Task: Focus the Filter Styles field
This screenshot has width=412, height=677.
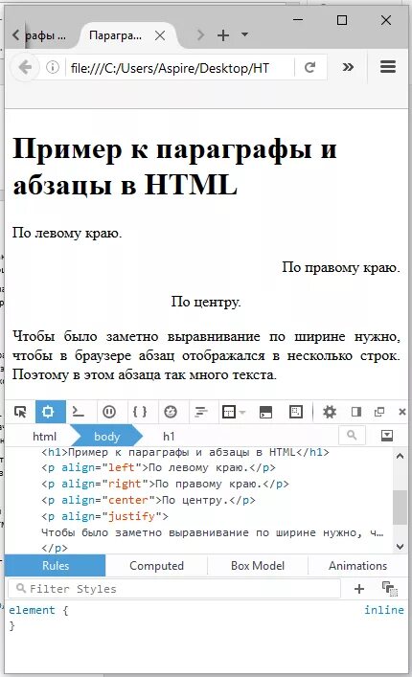Action: coord(174,589)
